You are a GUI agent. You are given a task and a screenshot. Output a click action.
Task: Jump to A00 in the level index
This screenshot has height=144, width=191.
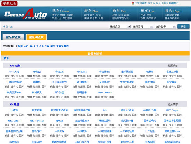tap(26, 46)
